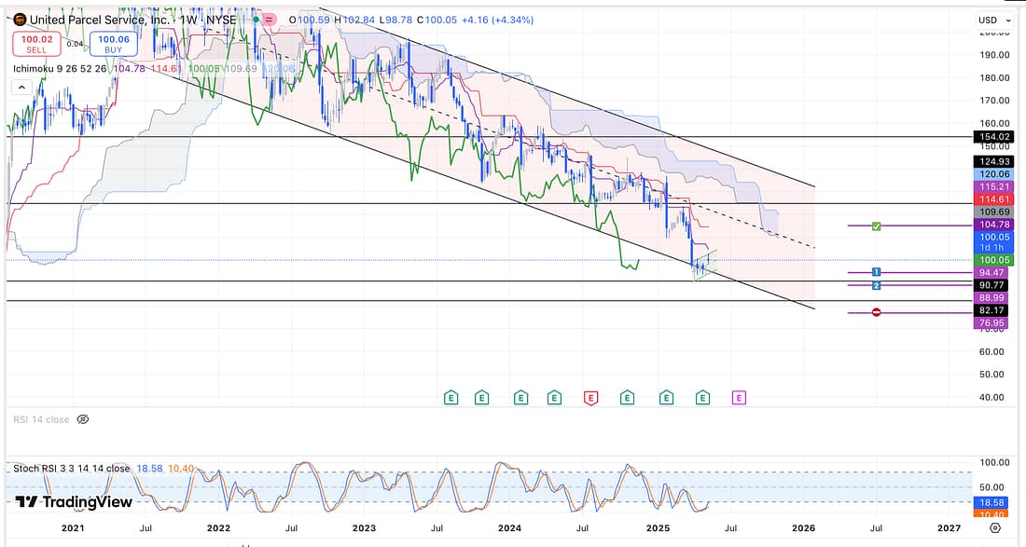Click the purple upcoming earnings marker
Image resolution: width=1026 pixels, height=547 pixels.
coord(739,398)
